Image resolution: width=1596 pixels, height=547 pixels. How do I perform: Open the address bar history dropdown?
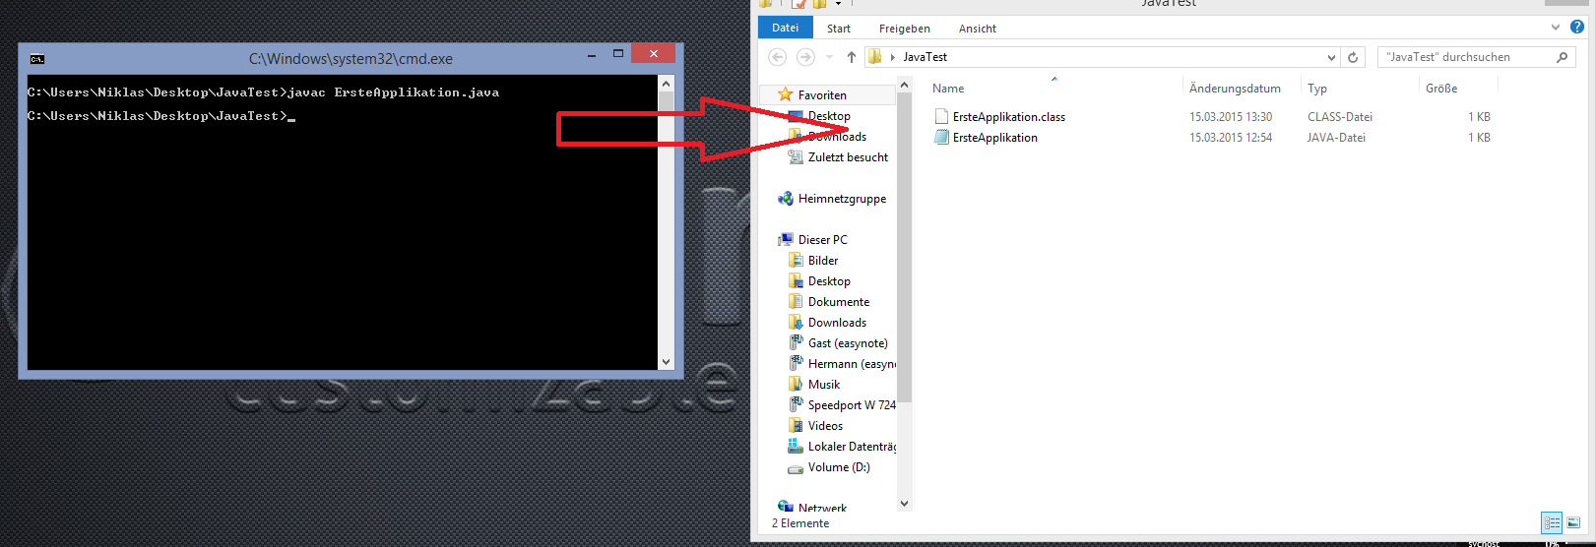pyautogui.click(x=1331, y=57)
